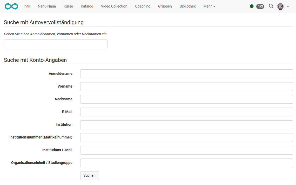Go to the Coaching area
296x185 pixels.
tap(143, 6)
